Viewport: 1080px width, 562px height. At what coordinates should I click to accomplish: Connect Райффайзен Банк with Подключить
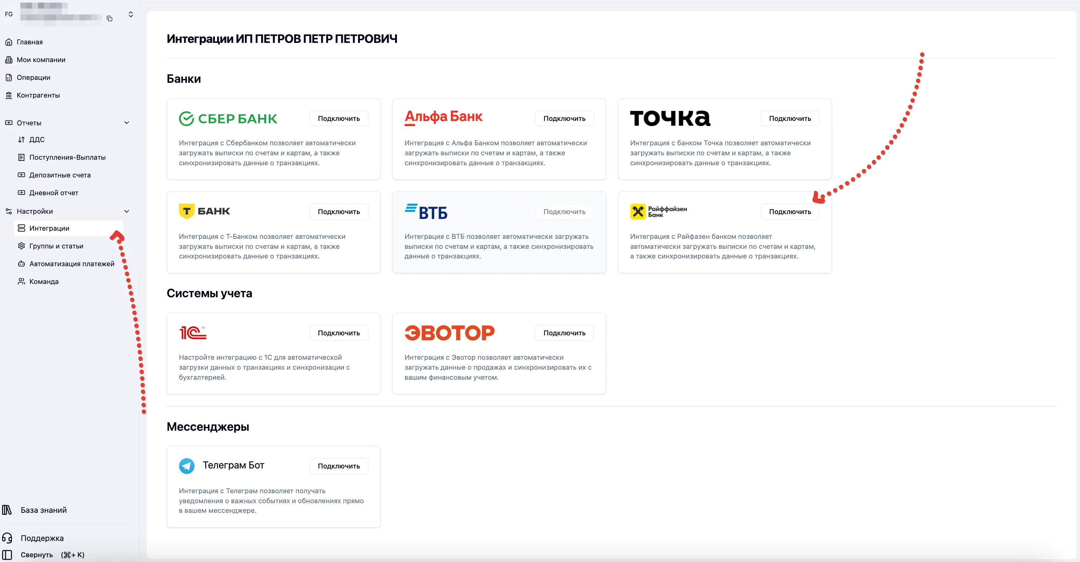(x=790, y=211)
